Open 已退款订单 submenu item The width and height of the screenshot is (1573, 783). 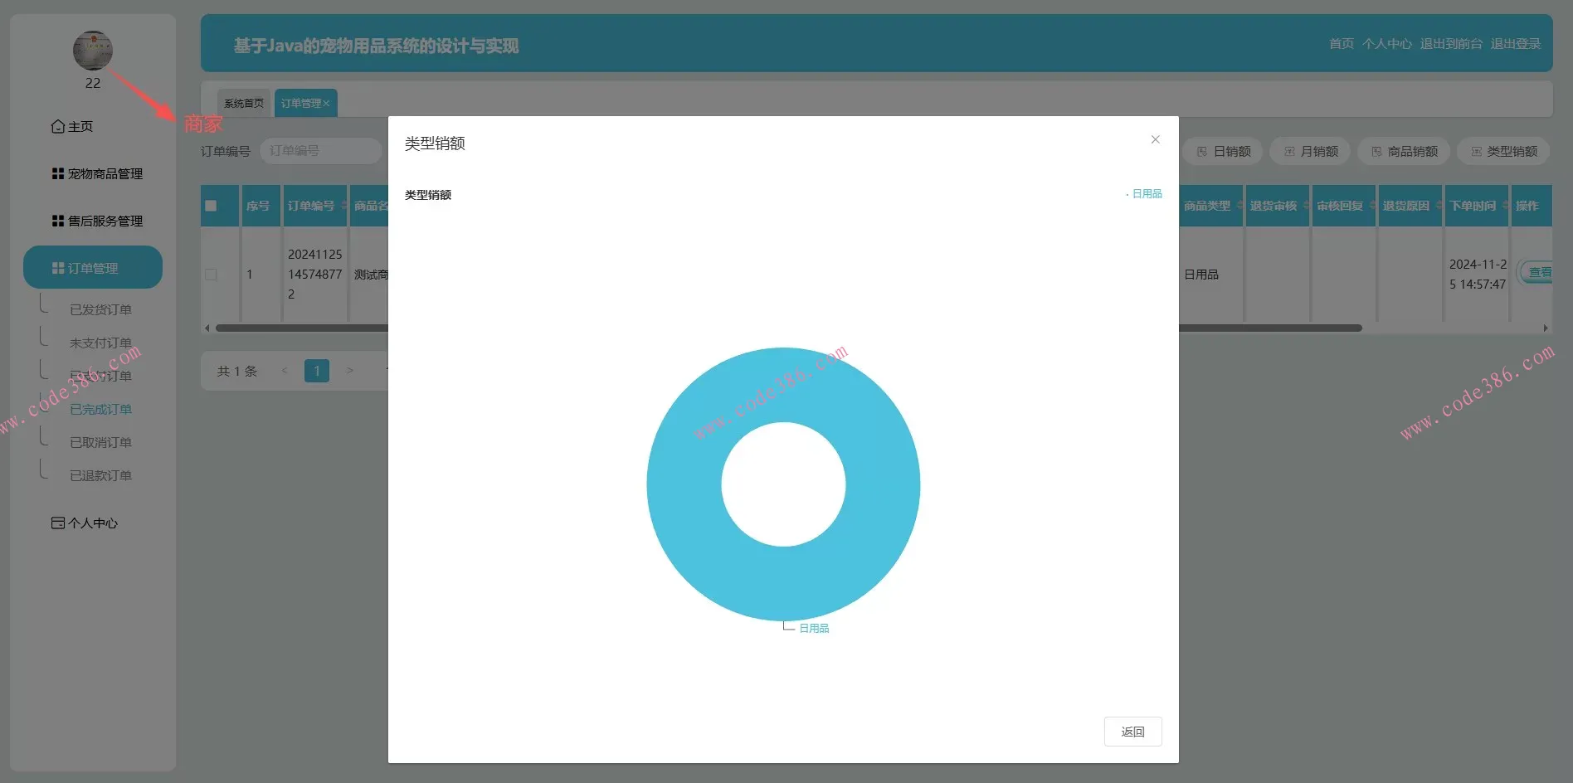tap(100, 475)
